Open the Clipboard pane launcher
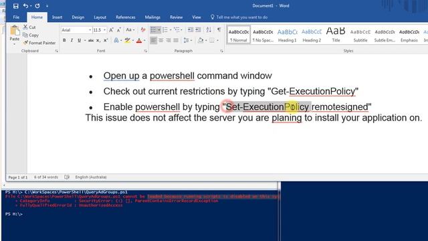 [56, 51]
